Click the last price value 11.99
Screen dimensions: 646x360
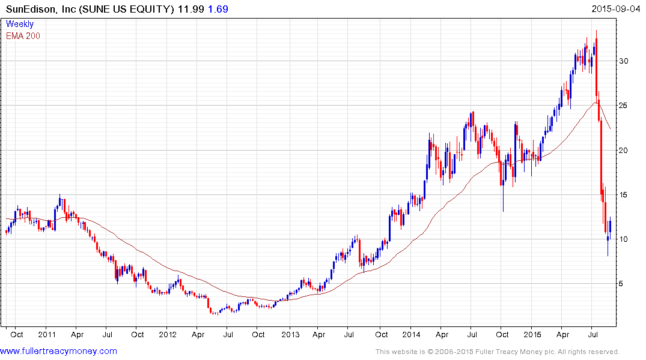(190, 9)
